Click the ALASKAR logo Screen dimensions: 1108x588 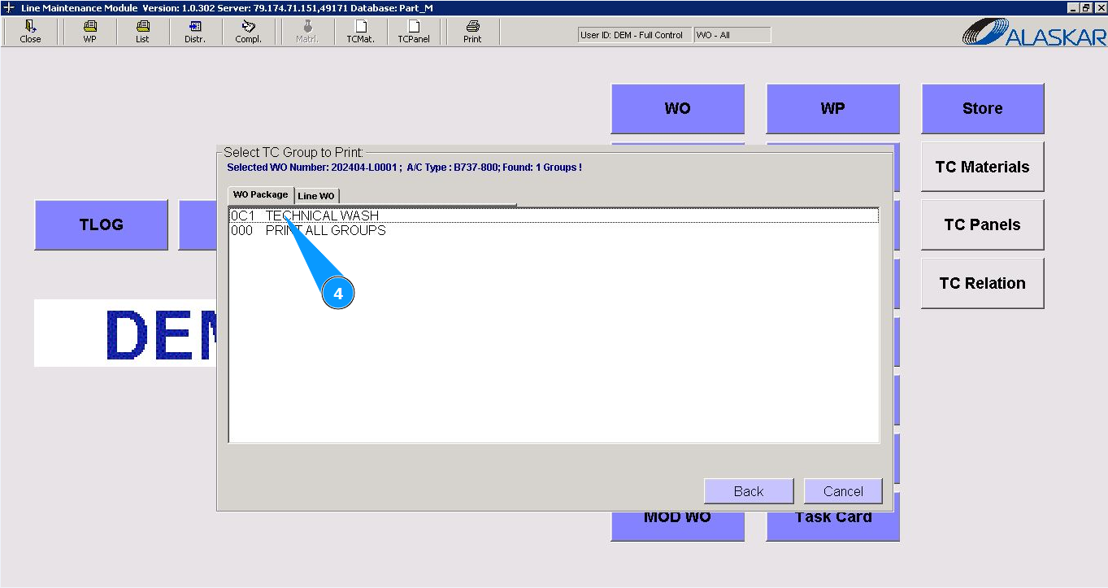[x=1034, y=33]
